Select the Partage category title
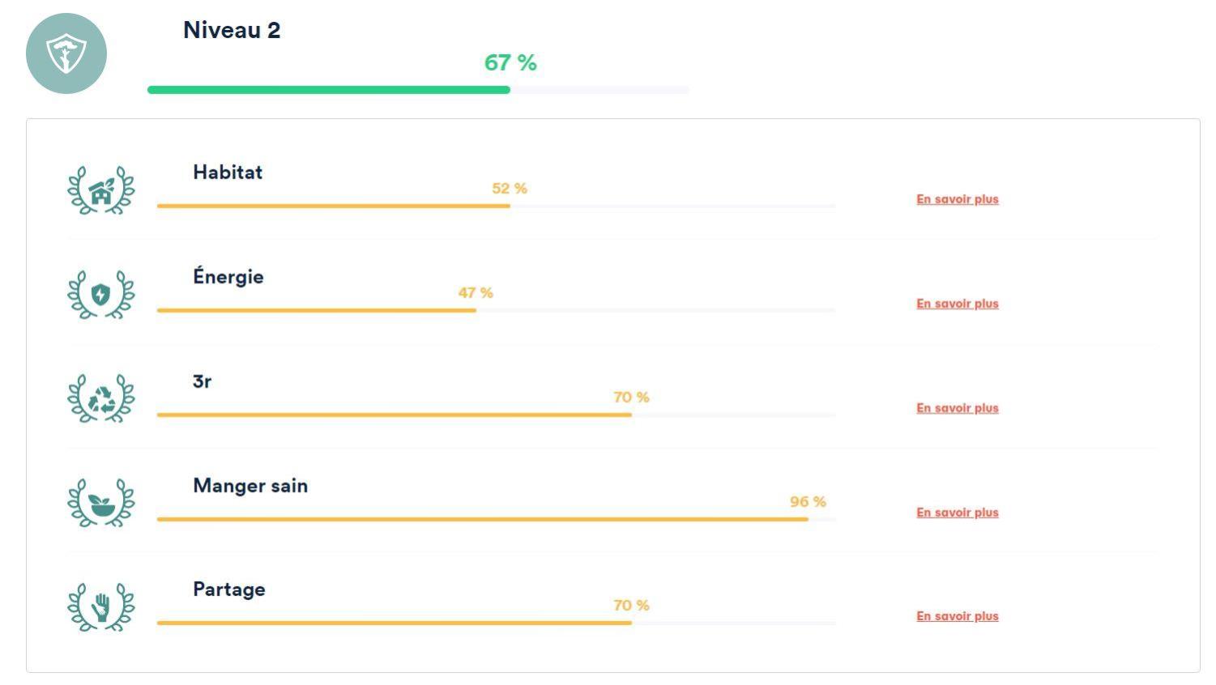The width and height of the screenshot is (1216, 685). pyautogui.click(x=228, y=589)
